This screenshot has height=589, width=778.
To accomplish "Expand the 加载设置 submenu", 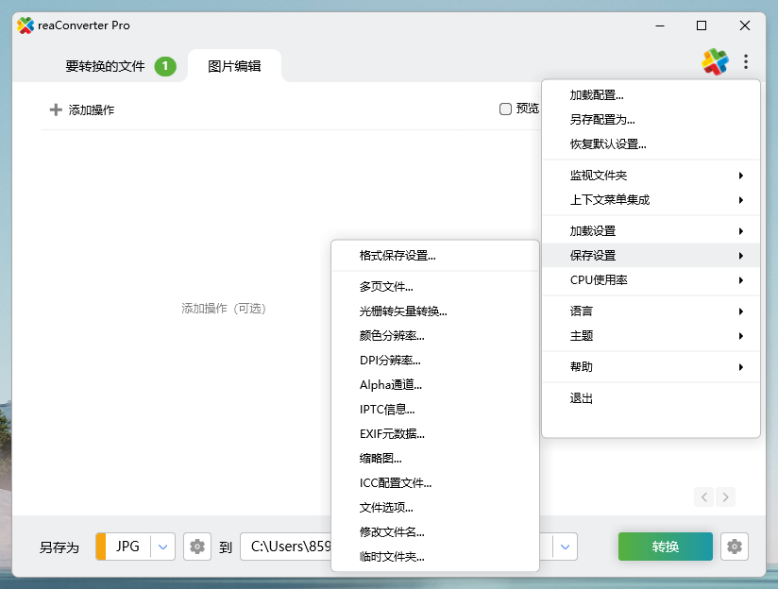I will (x=651, y=230).
